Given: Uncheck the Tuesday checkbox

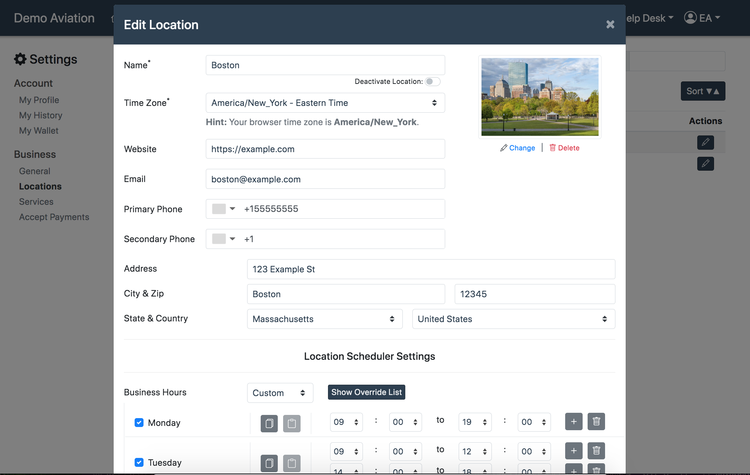Looking at the screenshot, I should pyautogui.click(x=139, y=462).
